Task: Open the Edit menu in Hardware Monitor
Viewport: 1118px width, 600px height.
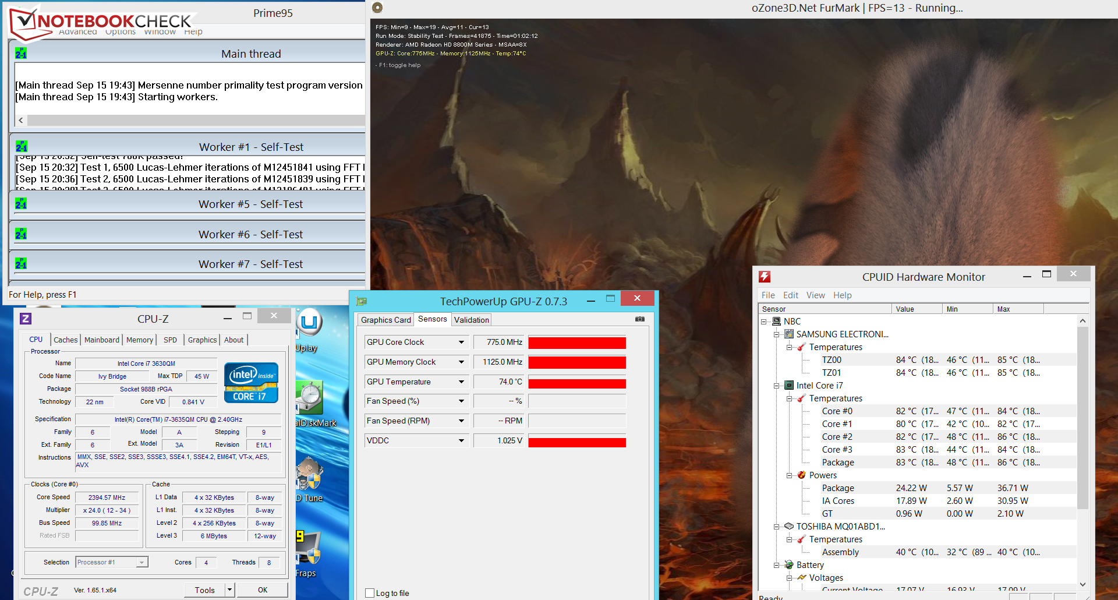Action: pos(790,295)
